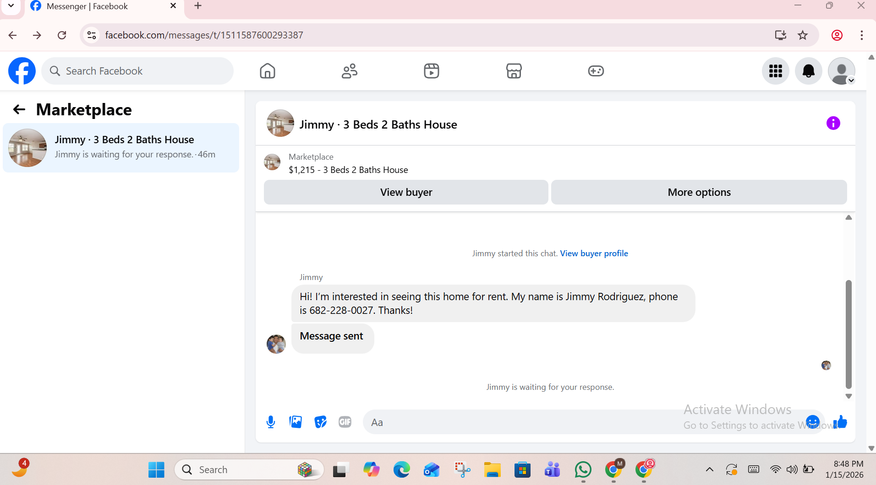Show hidden system tray icons chevron

point(709,469)
